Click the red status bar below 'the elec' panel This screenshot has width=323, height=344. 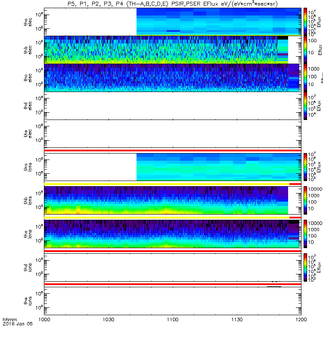pyautogui.click(x=173, y=150)
